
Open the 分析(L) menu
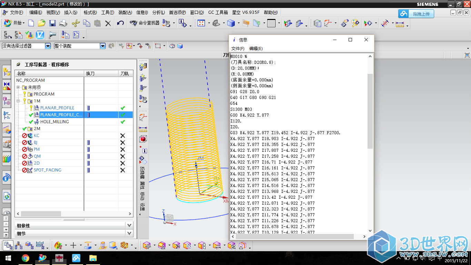pos(159,12)
